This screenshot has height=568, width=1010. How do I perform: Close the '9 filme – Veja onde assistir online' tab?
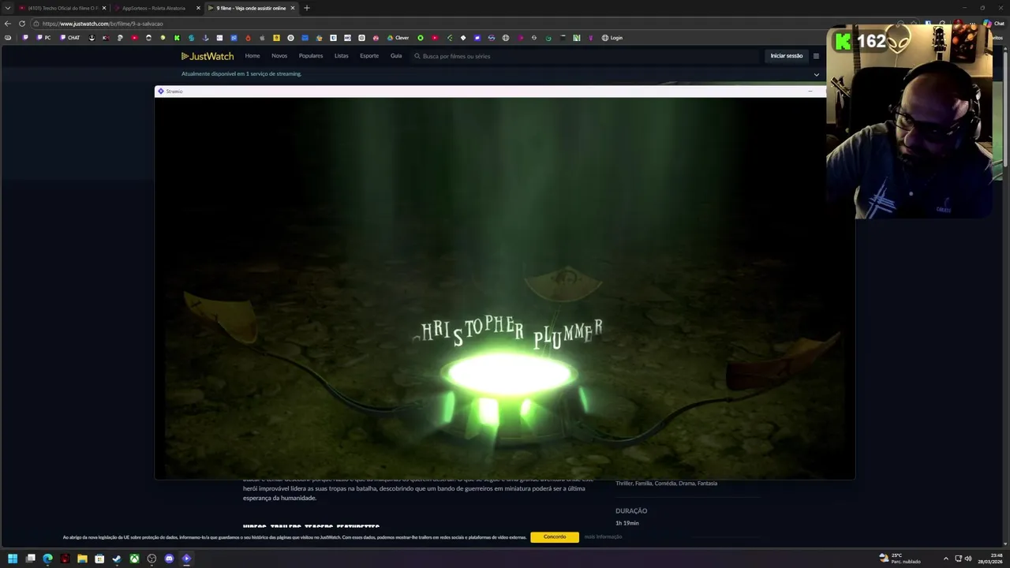click(x=293, y=8)
